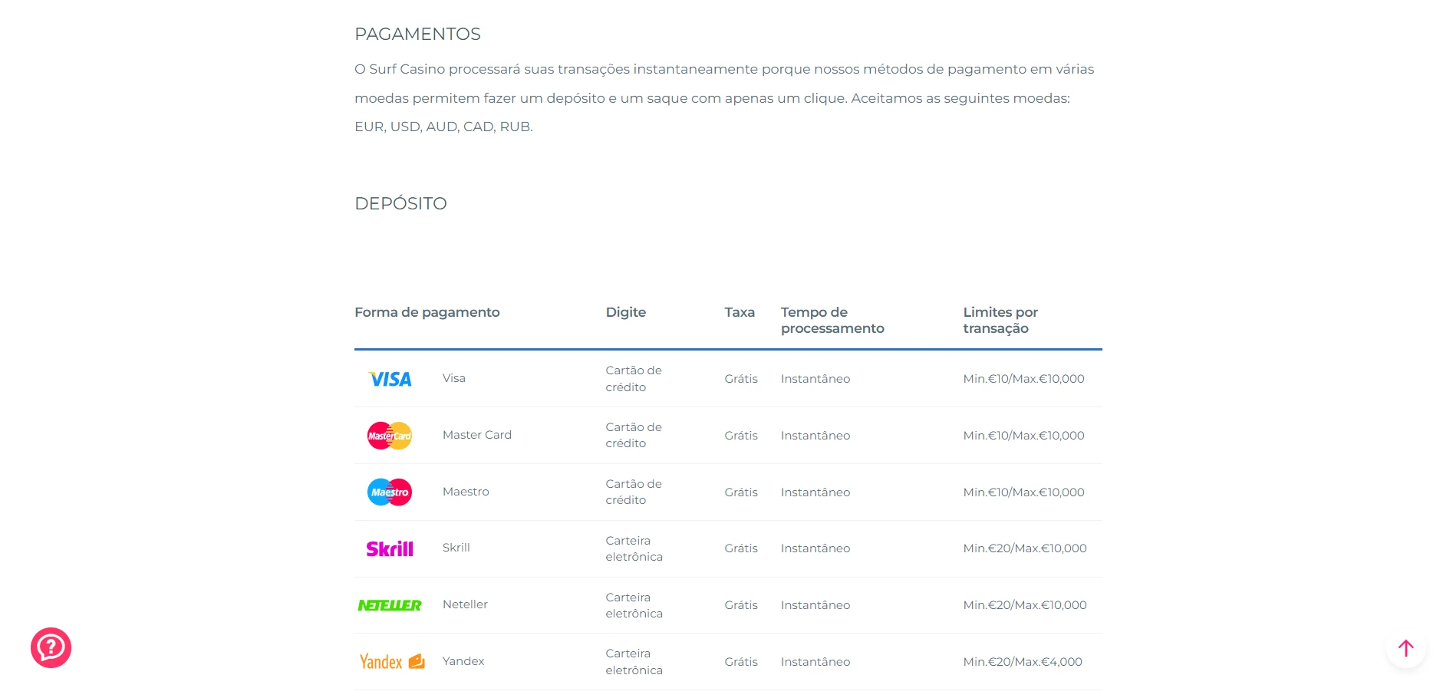Click 'Grátis' in the Maestro row
This screenshot has height=698, width=1453.
(x=741, y=492)
